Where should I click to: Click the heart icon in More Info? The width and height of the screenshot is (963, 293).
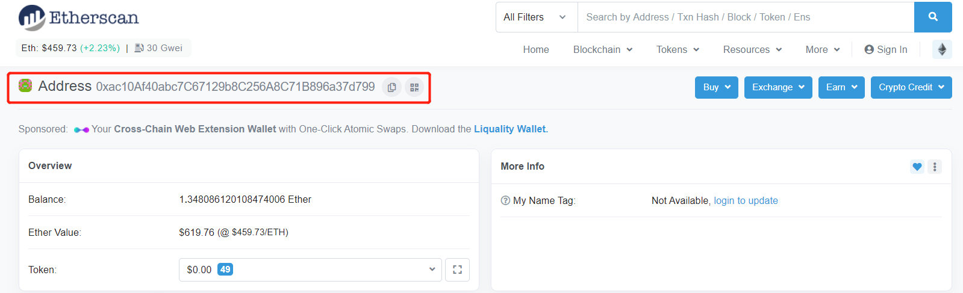click(x=917, y=167)
